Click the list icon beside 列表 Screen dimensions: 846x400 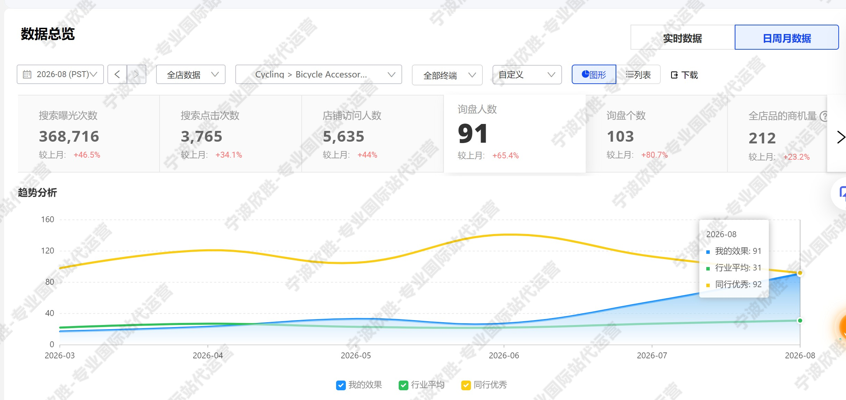coord(629,74)
